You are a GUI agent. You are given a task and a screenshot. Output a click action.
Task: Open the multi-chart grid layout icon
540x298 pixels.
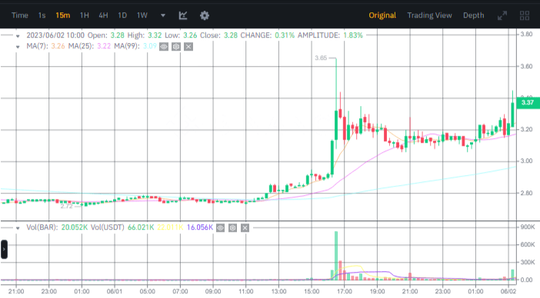[x=525, y=15]
